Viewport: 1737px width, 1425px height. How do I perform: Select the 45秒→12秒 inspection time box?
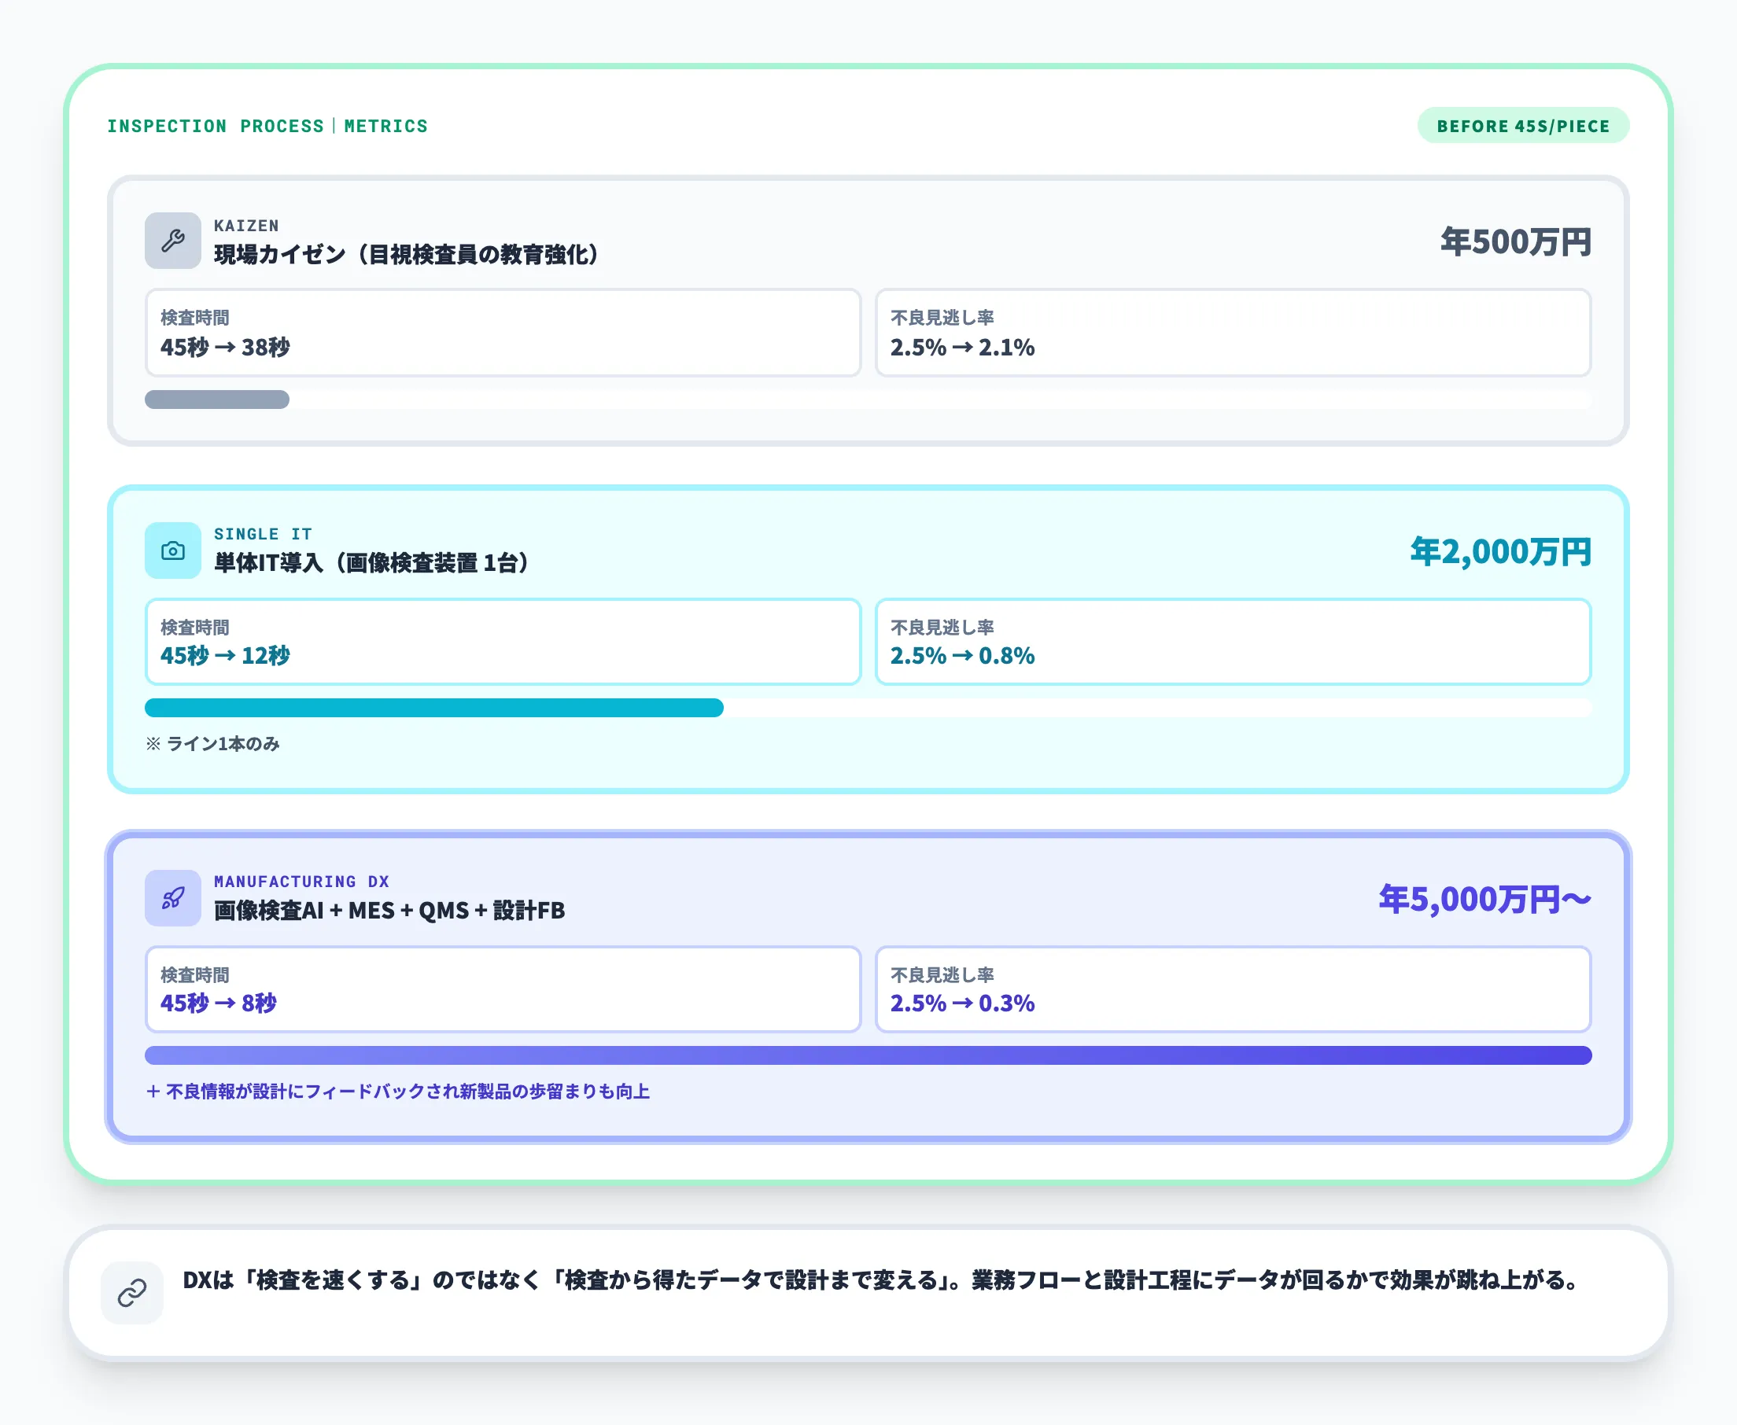tap(503, 641)
